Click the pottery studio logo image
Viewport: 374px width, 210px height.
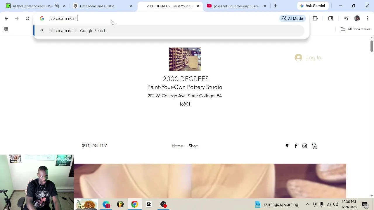[x=185, y=59]
